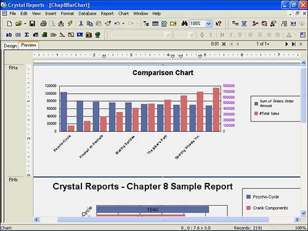Viewport: 308px width, 231px height.
Task: Jump to the last page button
Action: click(294, 44)
